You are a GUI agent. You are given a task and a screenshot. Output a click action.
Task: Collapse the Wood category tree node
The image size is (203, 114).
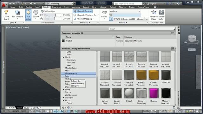63,100
